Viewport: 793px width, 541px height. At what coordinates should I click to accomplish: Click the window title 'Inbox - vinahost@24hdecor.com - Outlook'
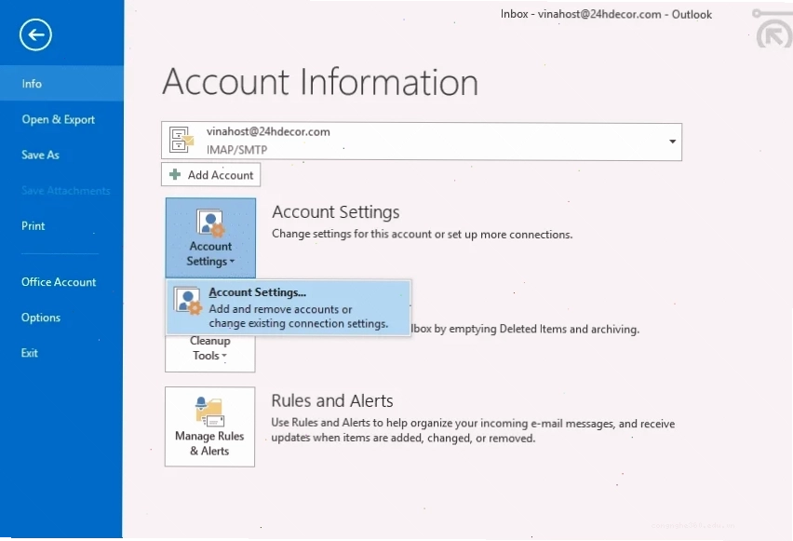[x=606, y=14]
